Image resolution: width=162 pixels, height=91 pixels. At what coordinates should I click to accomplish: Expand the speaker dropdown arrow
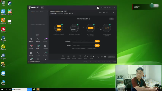click(93, 57)
